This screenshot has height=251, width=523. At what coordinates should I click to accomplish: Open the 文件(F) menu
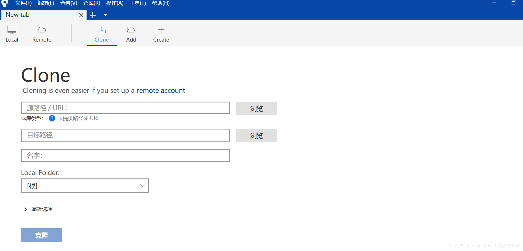coord(23,3)
